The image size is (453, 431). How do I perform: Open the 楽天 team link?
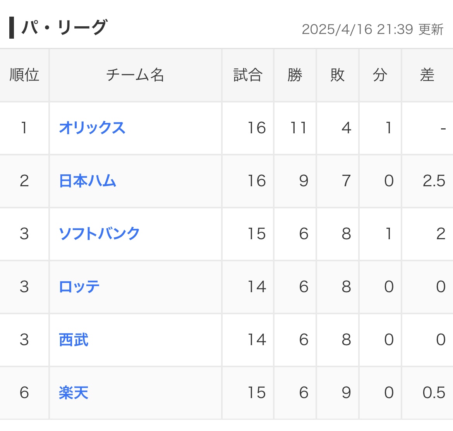click(x=74, y=393)
